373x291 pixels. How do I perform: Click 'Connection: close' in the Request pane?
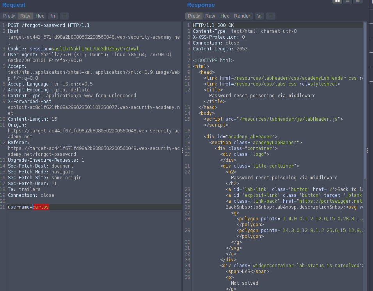point(31,195)
